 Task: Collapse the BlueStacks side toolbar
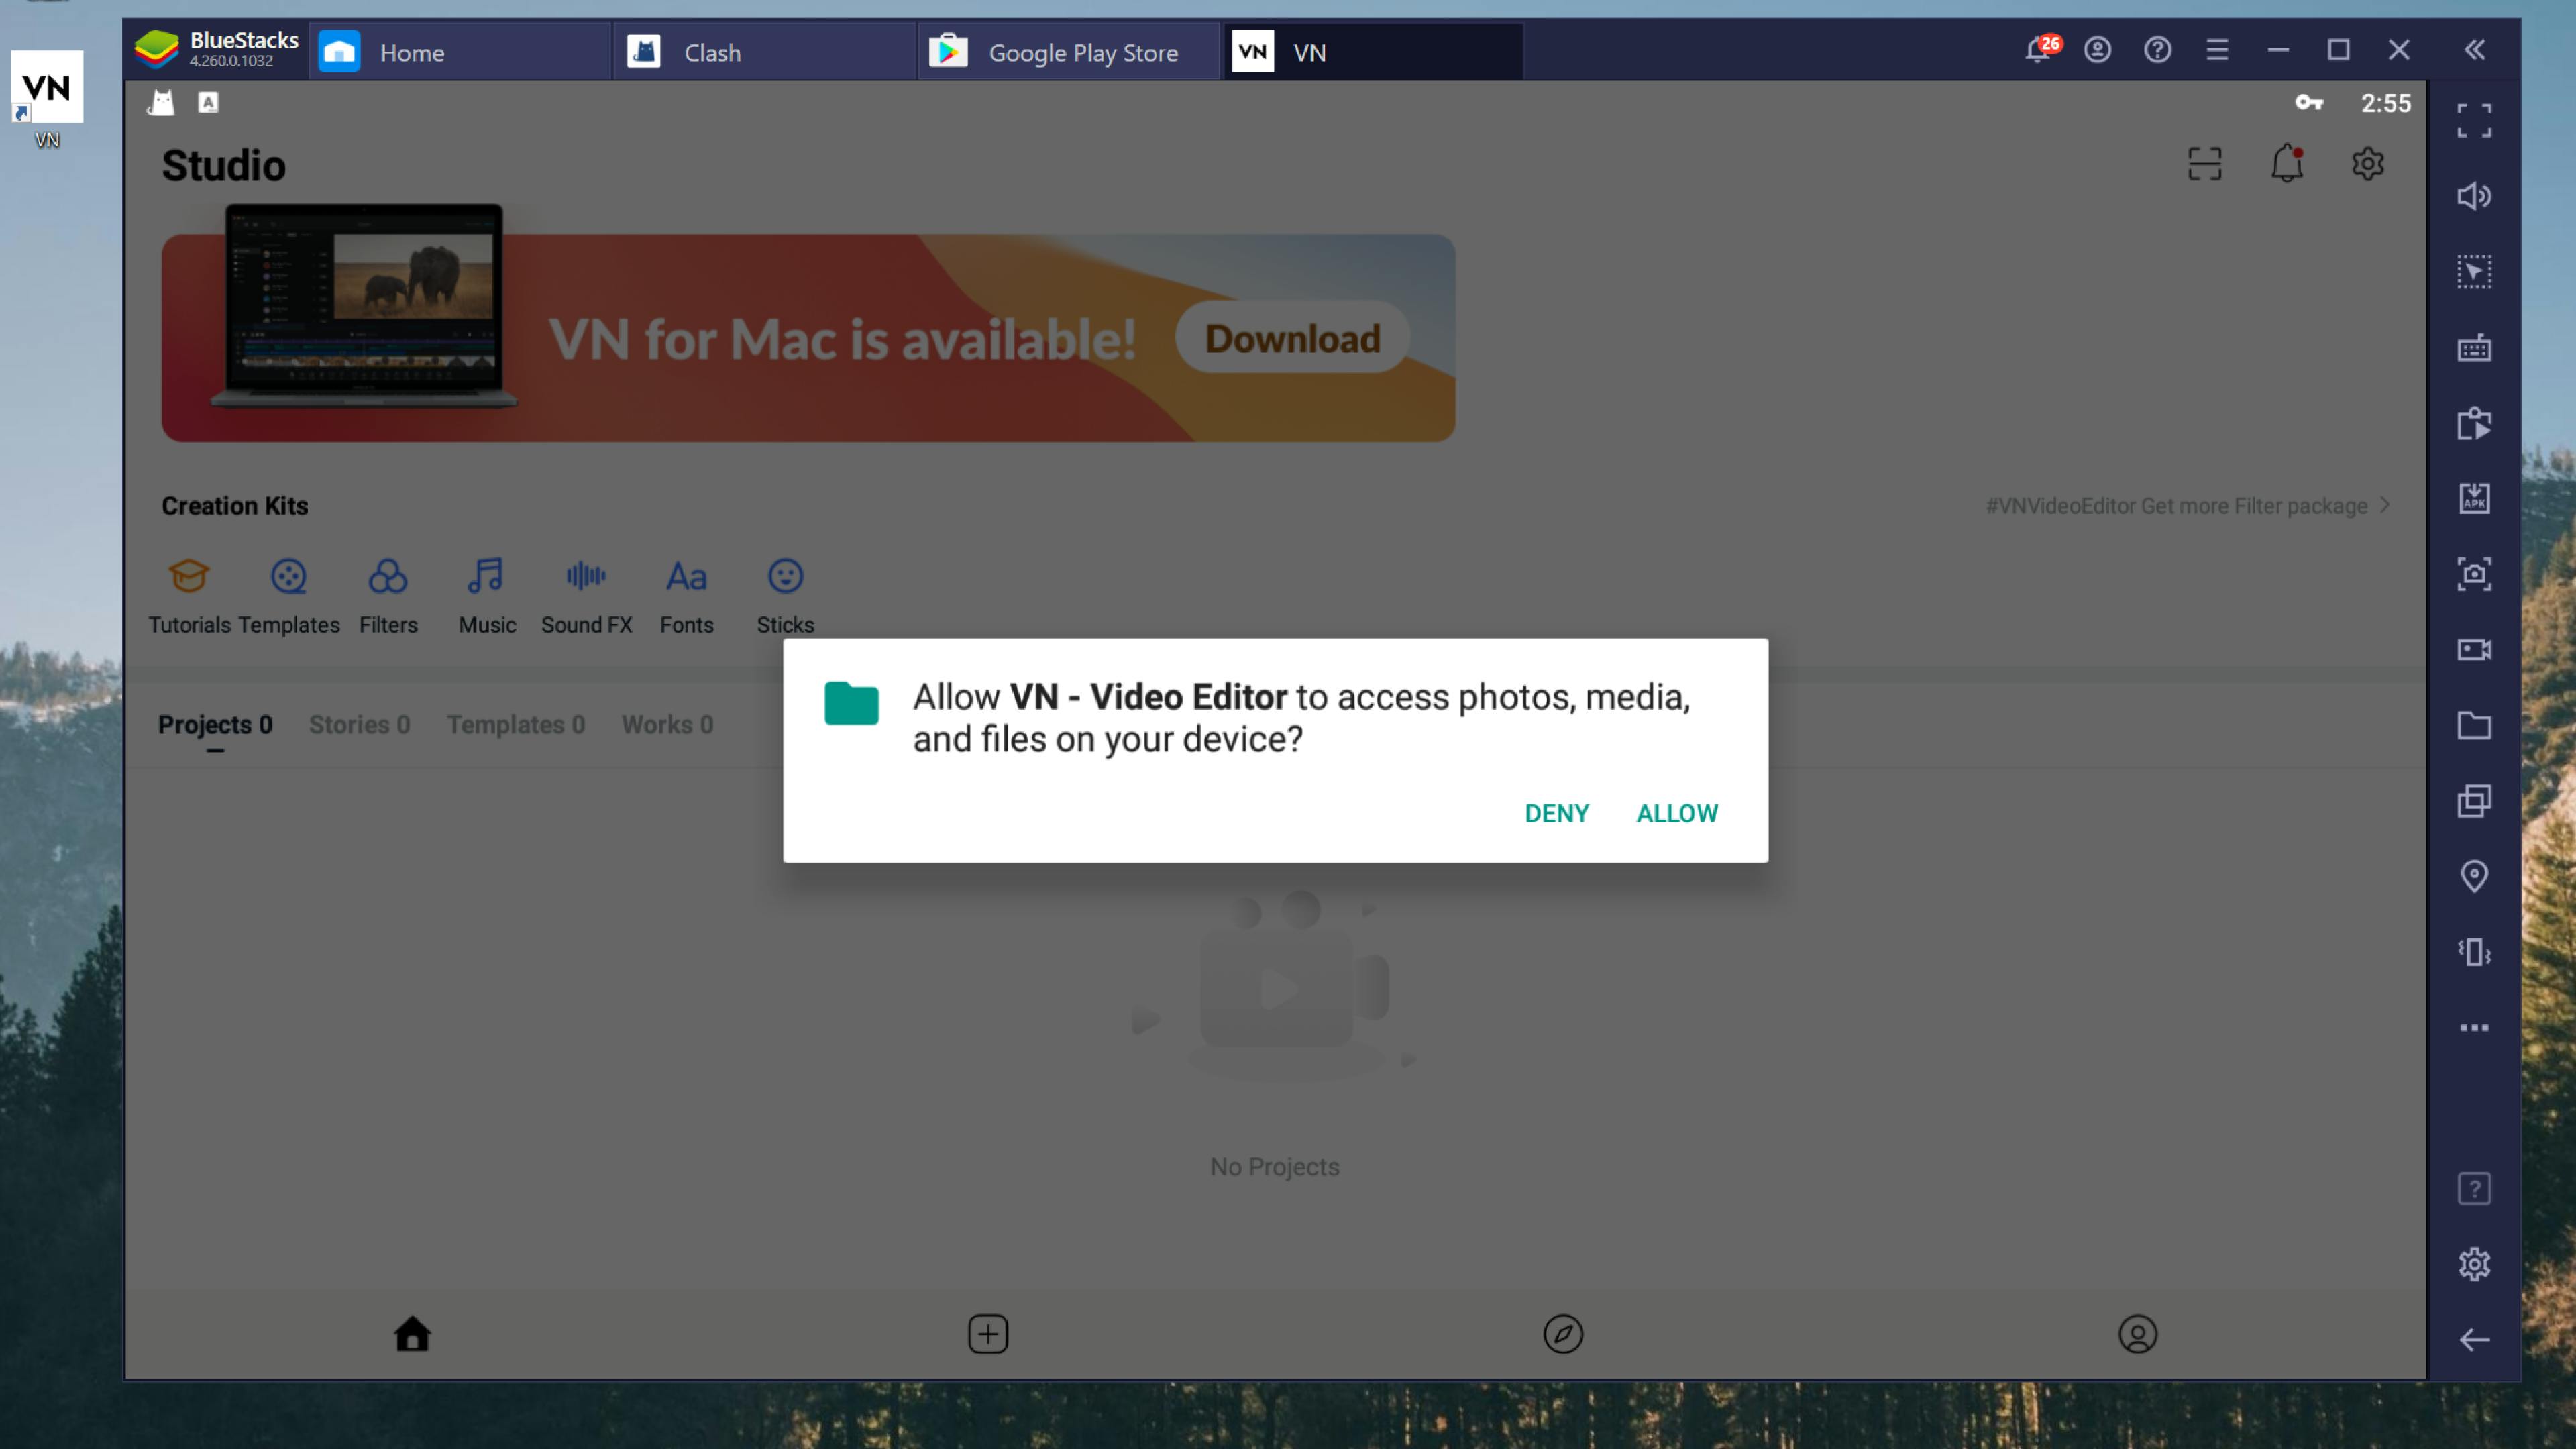coord(2474,50)
